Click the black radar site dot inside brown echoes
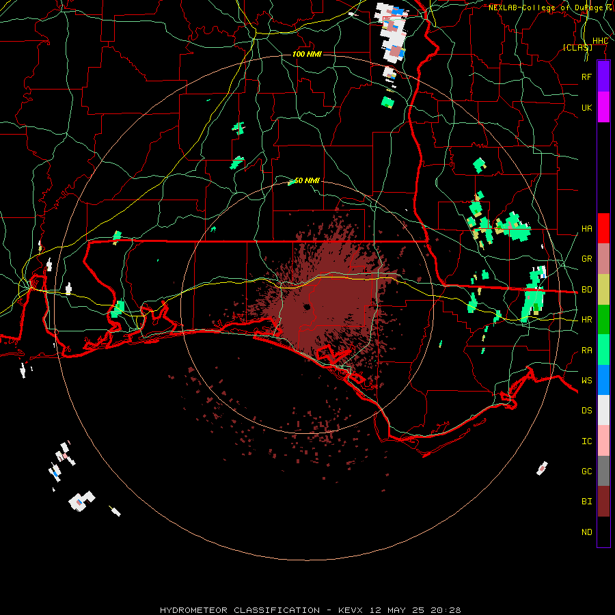 click(307, 307)
